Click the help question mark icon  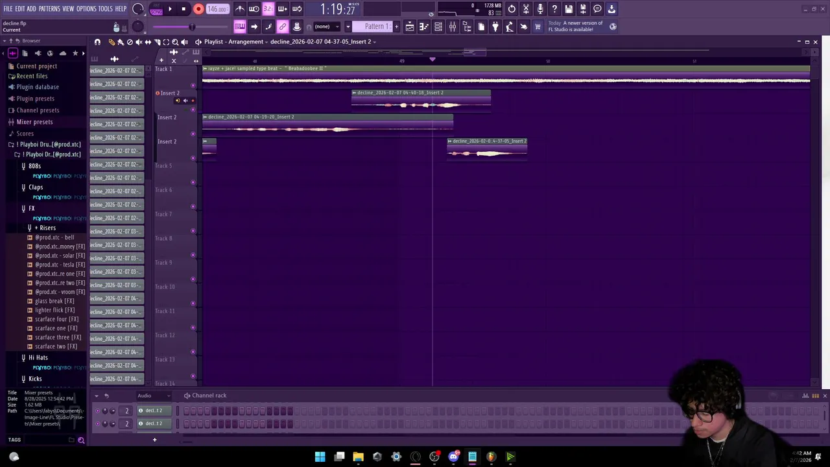(554, 9)
